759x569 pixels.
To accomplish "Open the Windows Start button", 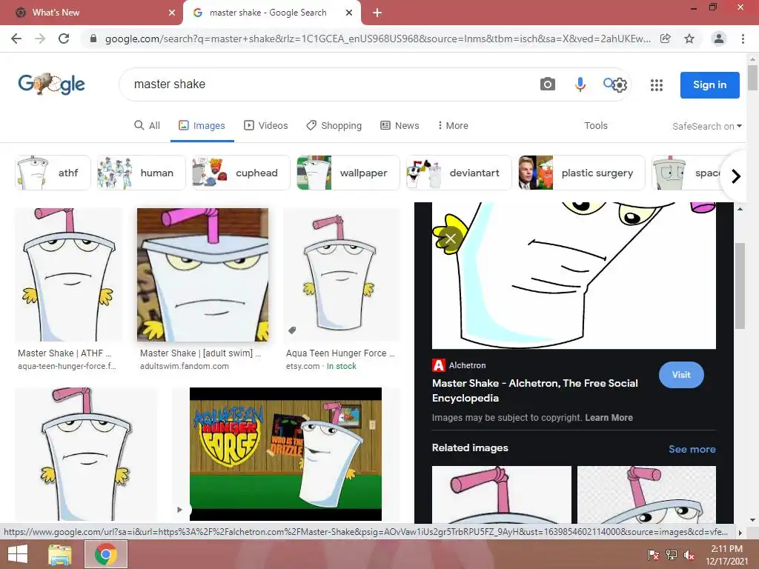I will tap(18, 554).
